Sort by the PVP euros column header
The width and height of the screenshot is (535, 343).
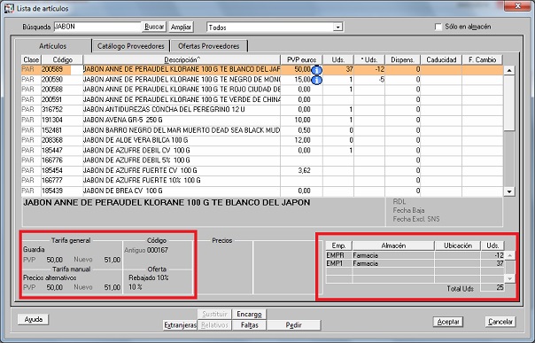click(x=302, y=59)
